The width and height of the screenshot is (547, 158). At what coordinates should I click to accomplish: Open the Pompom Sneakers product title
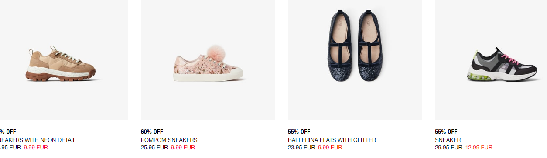[x=169, y=140]
